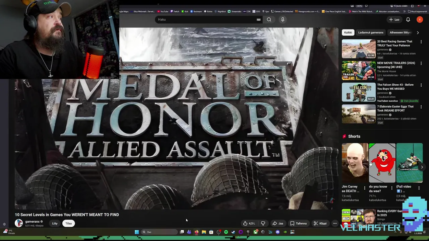Image resolution: width=429 pixels, height=241 pixels.
Task: Open gameranx channel name link
Action: [x=33, y=222]
